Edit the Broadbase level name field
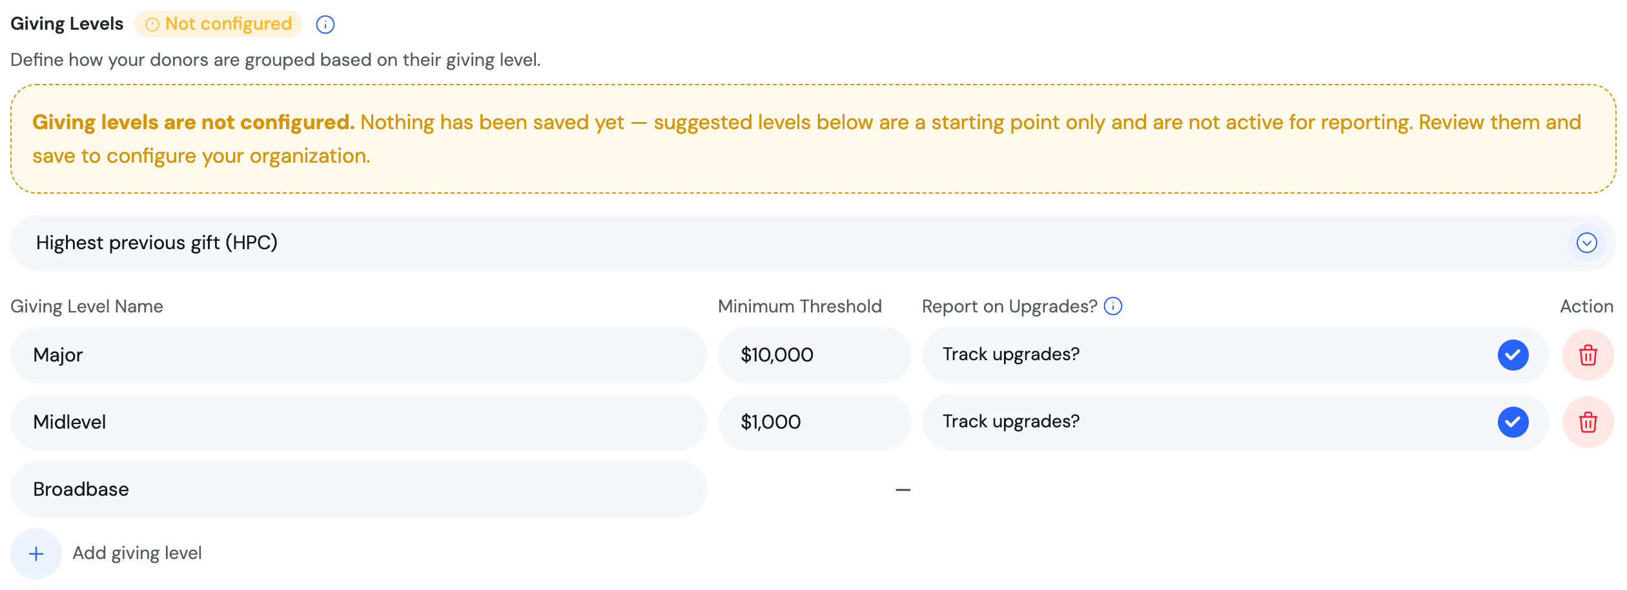Image resolution: width=1627 pixels, height=590 pixels. (x=359, y=489)
